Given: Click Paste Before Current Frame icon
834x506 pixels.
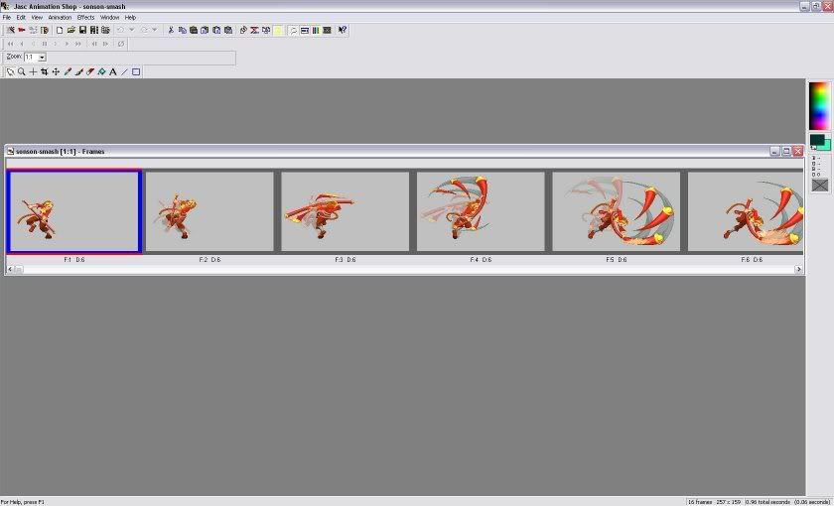Looking at the screenshot, I should click(x=205, y=31).
